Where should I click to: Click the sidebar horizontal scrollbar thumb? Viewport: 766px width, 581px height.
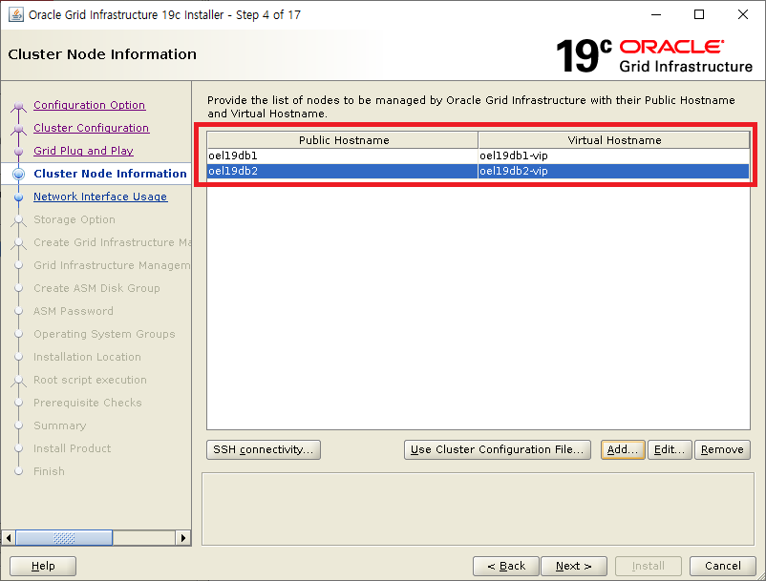64,538
